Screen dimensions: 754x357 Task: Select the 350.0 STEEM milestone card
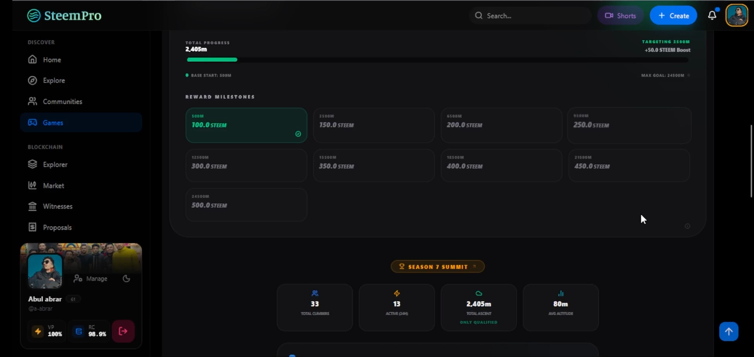[374, 166]
